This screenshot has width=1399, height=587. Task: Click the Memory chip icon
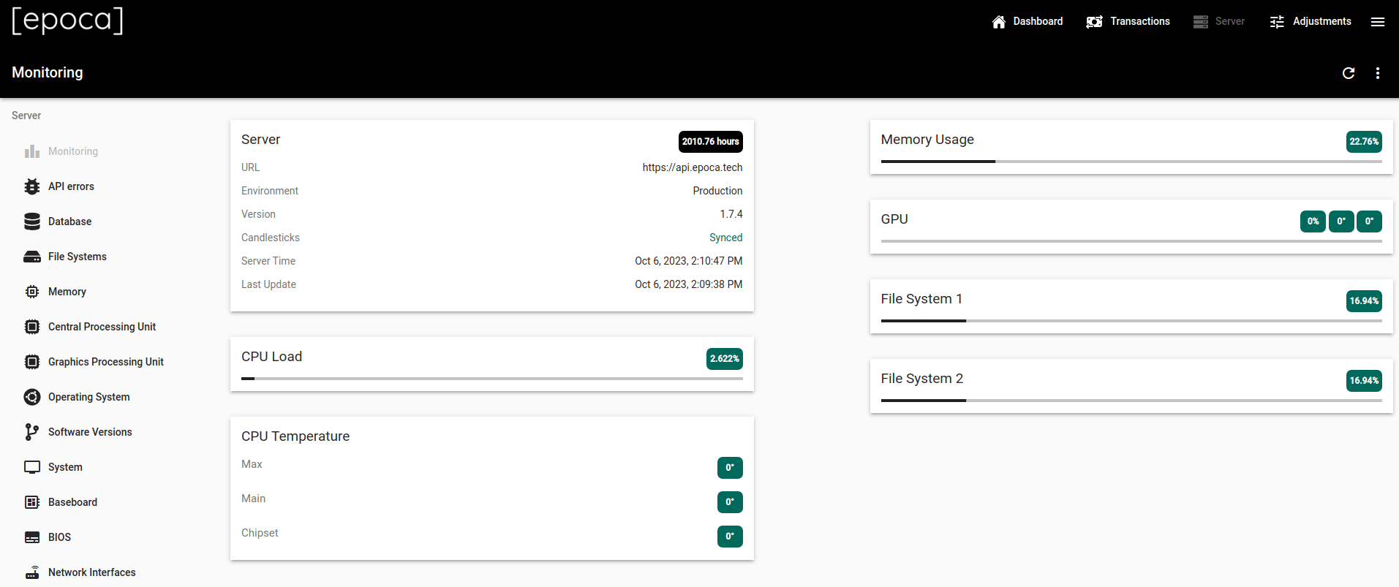pos(32,292)
